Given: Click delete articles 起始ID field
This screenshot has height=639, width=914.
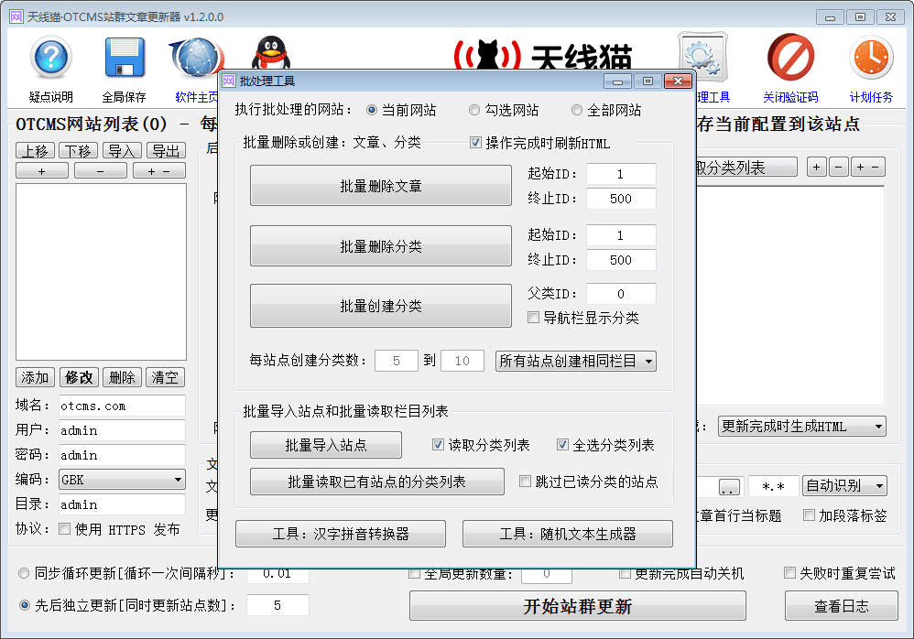Looking at the screenshot, I should [x=621, y=174].
